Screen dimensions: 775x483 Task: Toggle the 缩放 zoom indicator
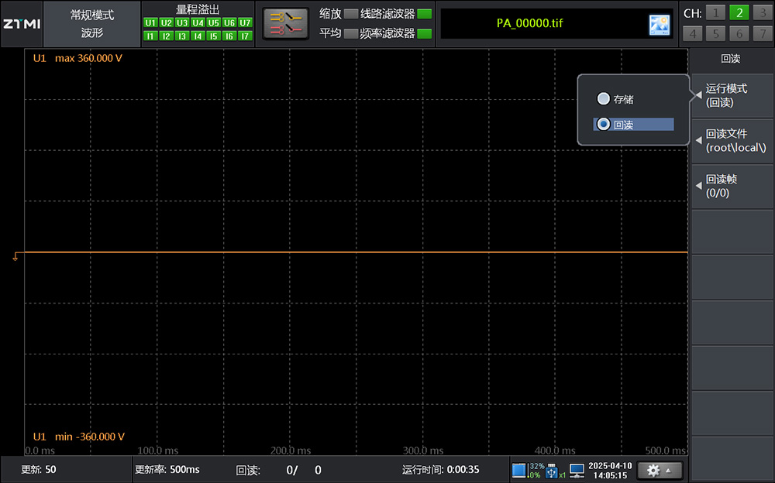[x=351, y=14]
